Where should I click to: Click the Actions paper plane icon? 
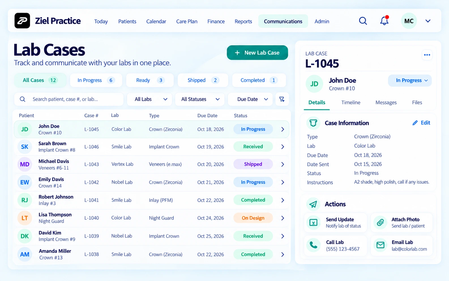point(313,204)
